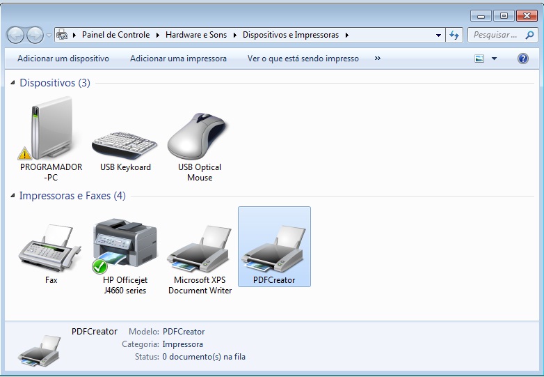This screenshot has height=377, width=544.
Task: Click the PDFCreator title in details pane
Action: pyautogui.click(x=95, y=332)
